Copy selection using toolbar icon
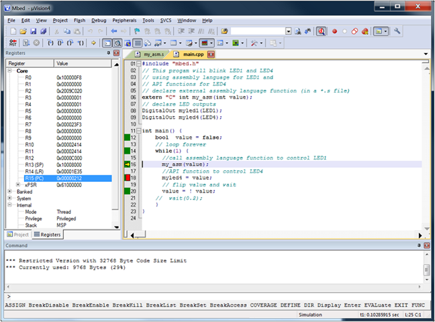 click(67, 32)
